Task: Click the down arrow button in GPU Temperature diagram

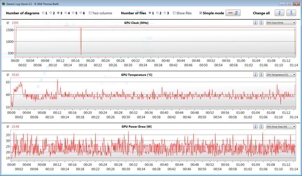Action: pos(261,75)
